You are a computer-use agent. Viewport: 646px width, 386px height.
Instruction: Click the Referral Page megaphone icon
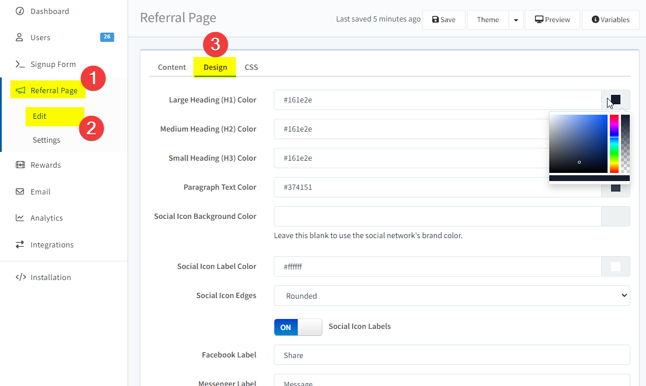tap(21, 90)
